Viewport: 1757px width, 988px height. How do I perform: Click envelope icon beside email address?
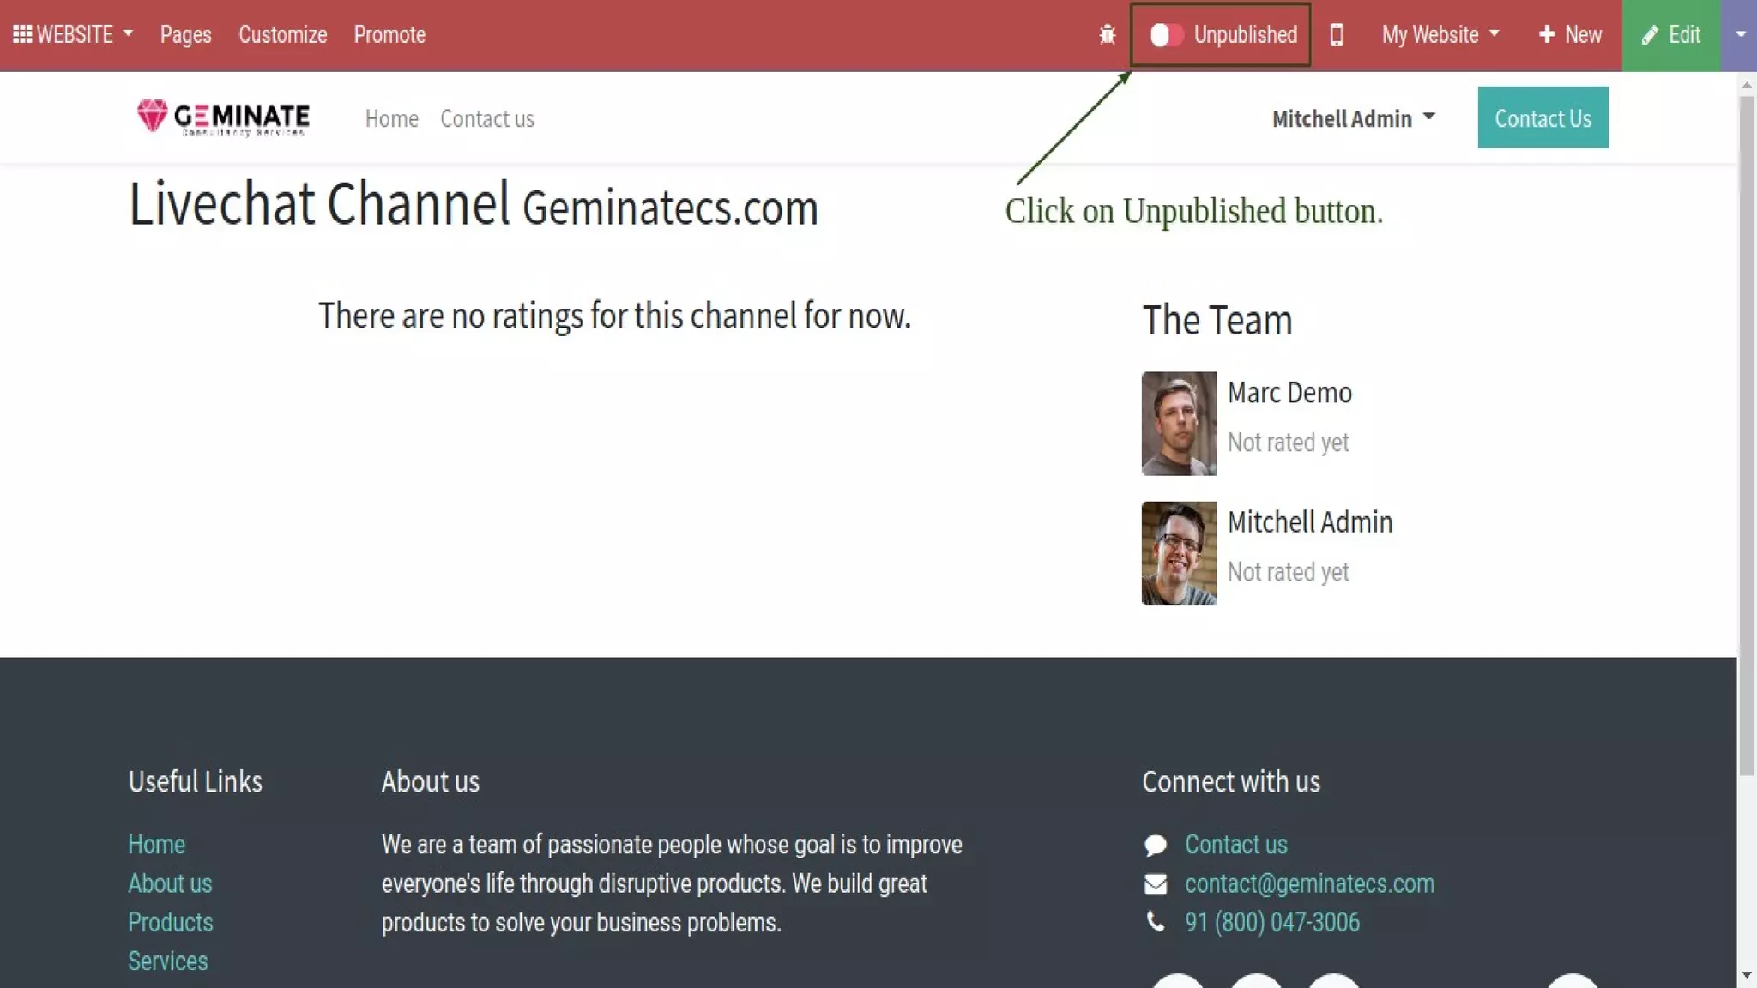pyautogui.click(x=1156, y=883)
